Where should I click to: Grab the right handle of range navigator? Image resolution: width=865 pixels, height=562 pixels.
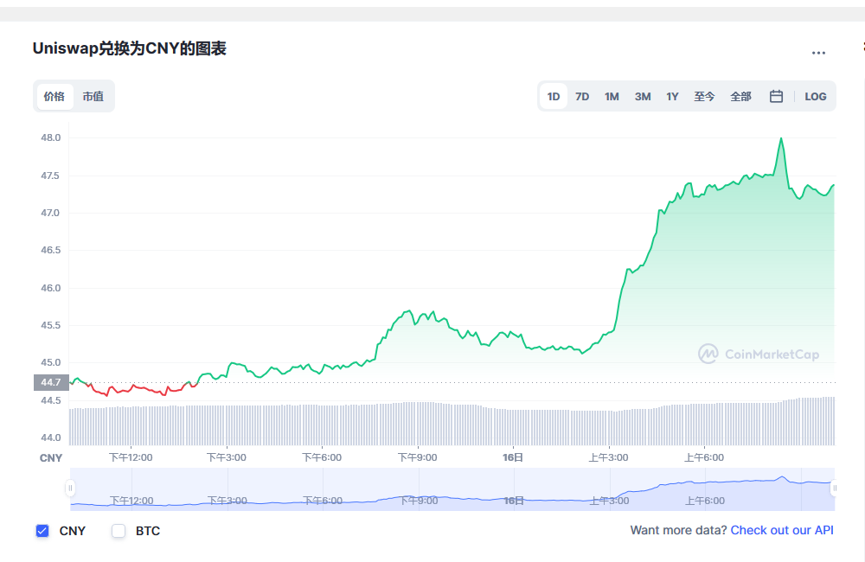pyautogui.click(x=835, y=489)
